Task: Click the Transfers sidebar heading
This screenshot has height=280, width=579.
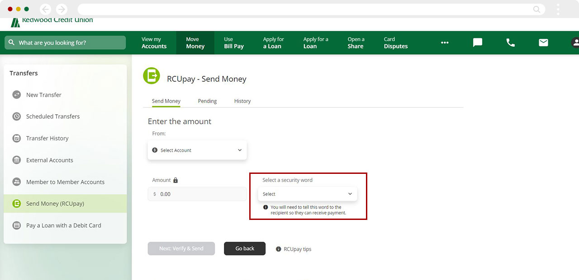Action: coord(24,73)
